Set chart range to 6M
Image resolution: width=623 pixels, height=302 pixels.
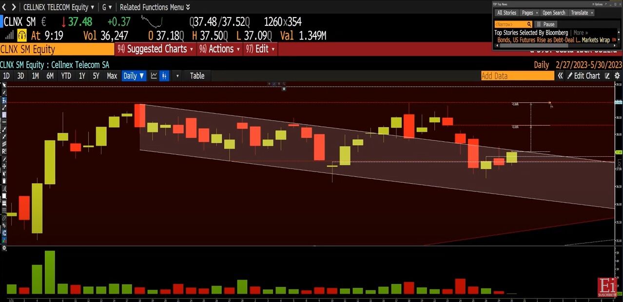point(50,75)
